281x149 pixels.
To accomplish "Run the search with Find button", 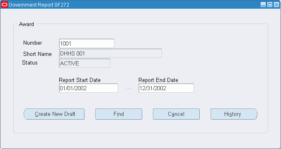I will [119, 114].
